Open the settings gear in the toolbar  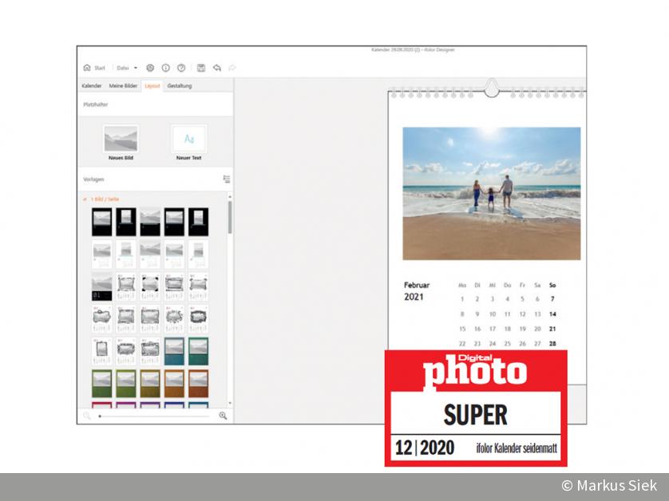coord(150,68)
